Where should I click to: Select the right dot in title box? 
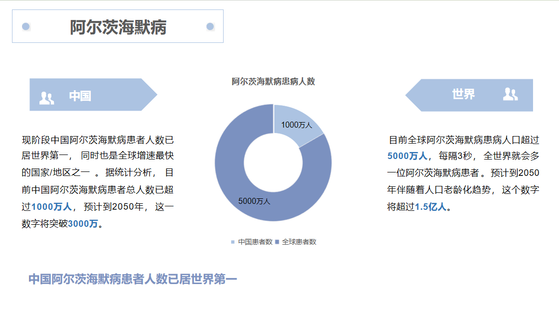210,26
